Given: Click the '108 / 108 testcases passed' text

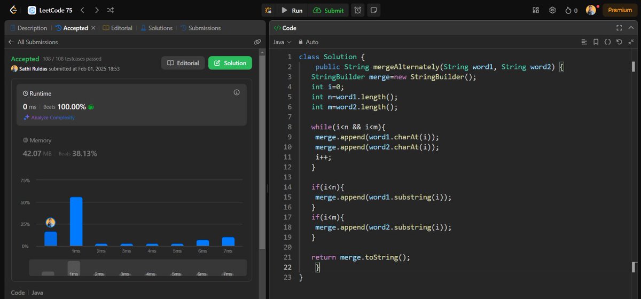Looking at the screenshot, I should click(72, 59).
